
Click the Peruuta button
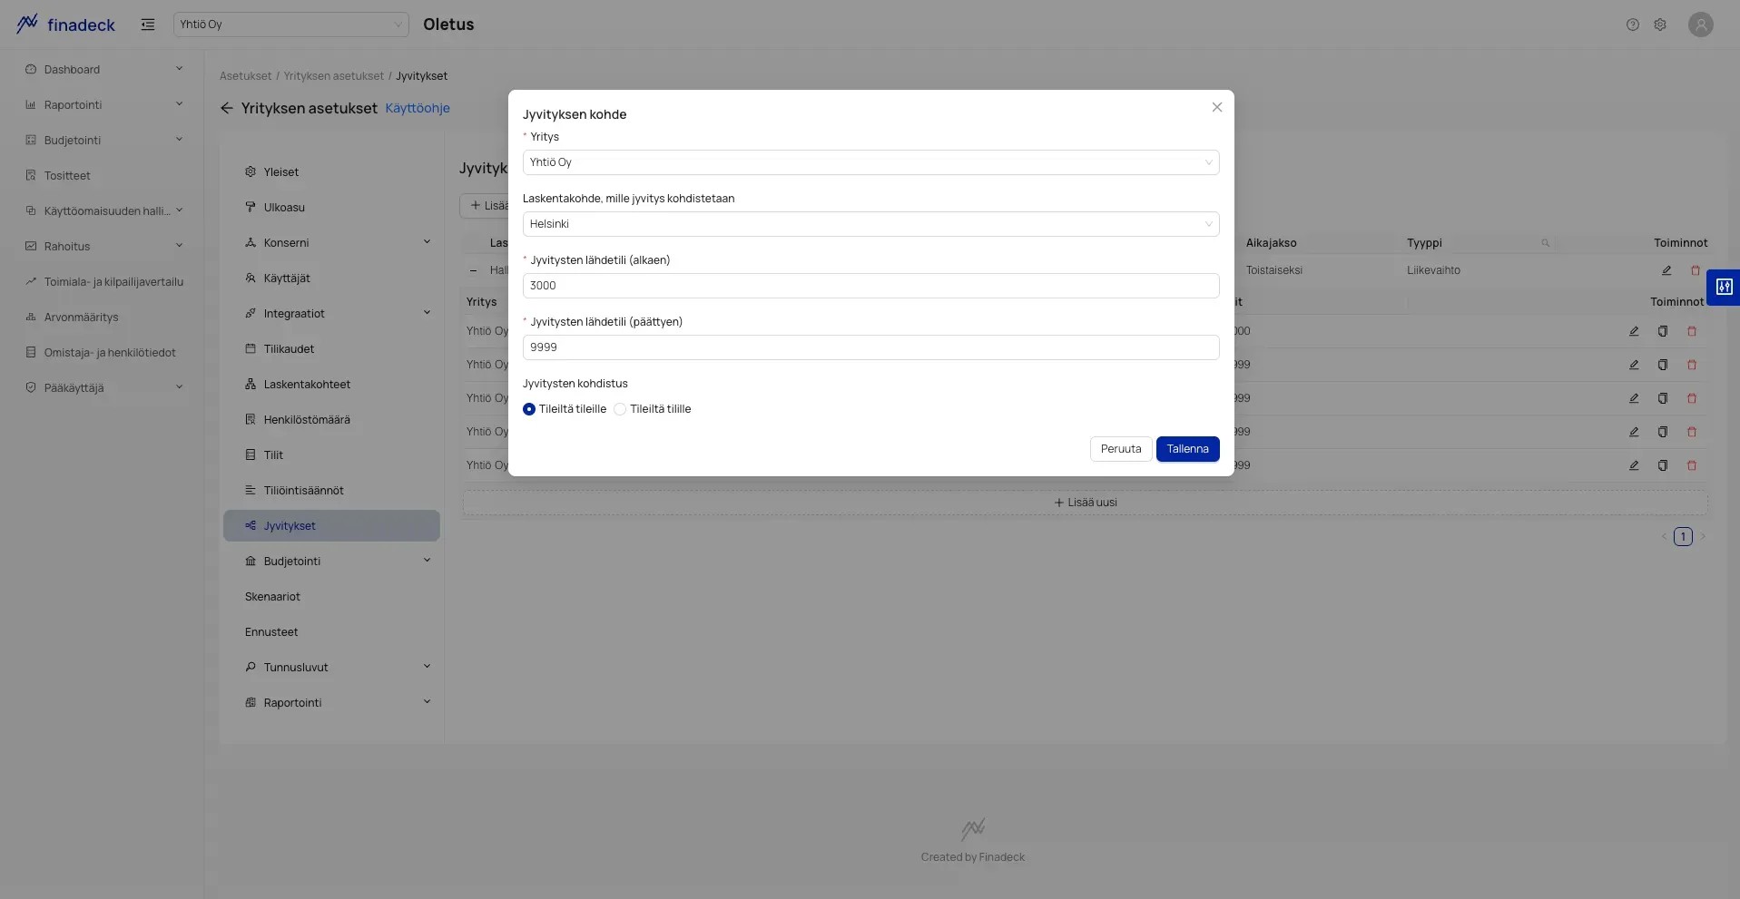1121,449
